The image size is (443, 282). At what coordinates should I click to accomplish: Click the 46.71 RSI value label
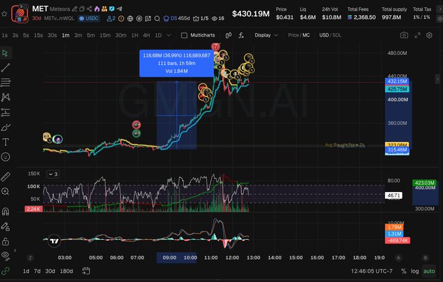point(393,195)
